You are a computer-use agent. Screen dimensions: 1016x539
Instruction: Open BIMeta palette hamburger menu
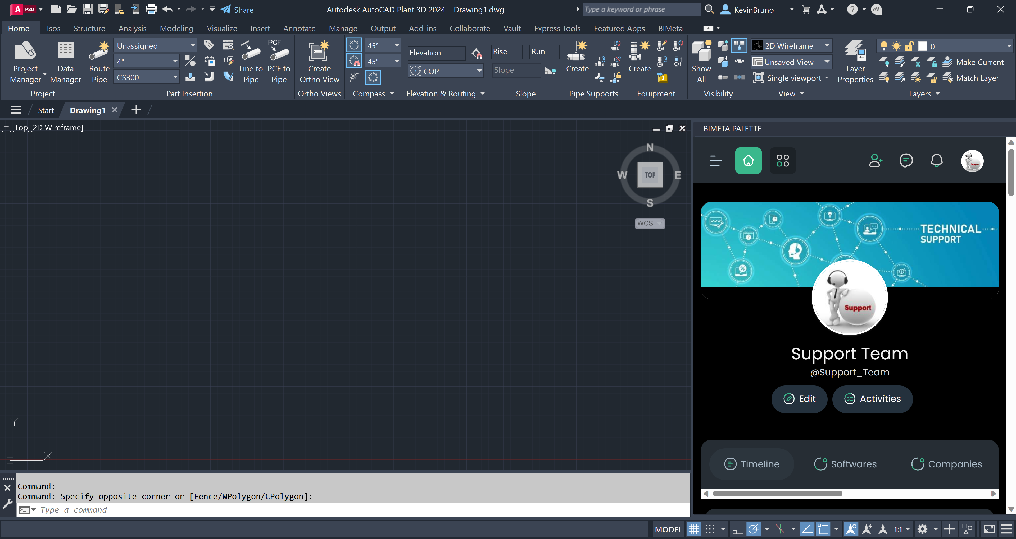point(715,161)
